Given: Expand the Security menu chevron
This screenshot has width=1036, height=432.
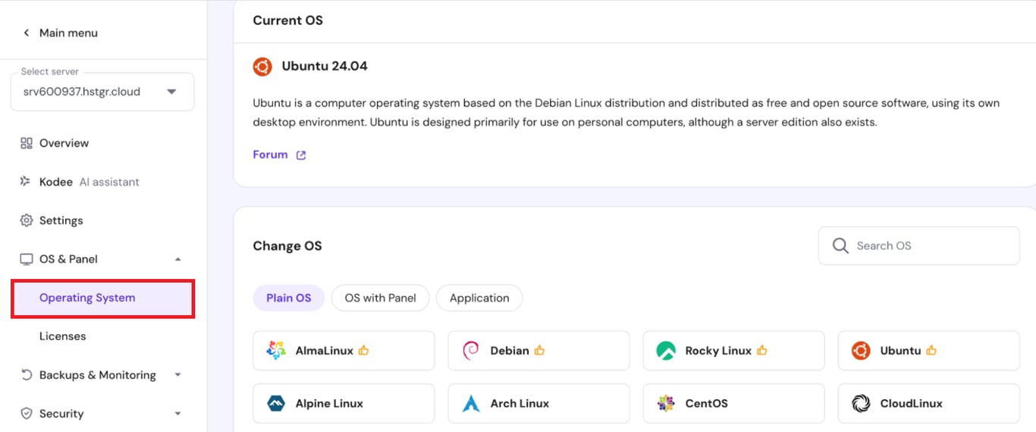Looking at the screenshot, I should click(x=177, y=414).
